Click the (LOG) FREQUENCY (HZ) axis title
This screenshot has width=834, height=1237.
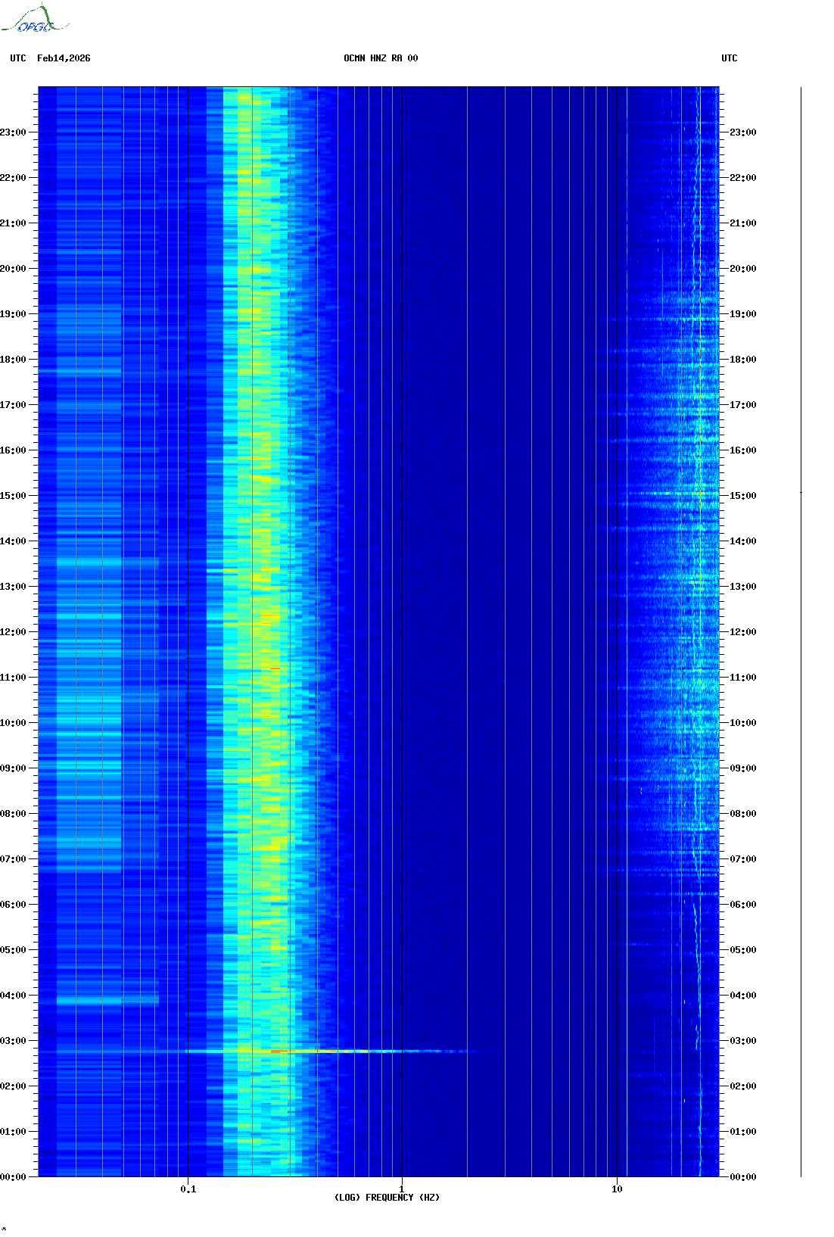pyautogui.click(x=387, y=1198)
